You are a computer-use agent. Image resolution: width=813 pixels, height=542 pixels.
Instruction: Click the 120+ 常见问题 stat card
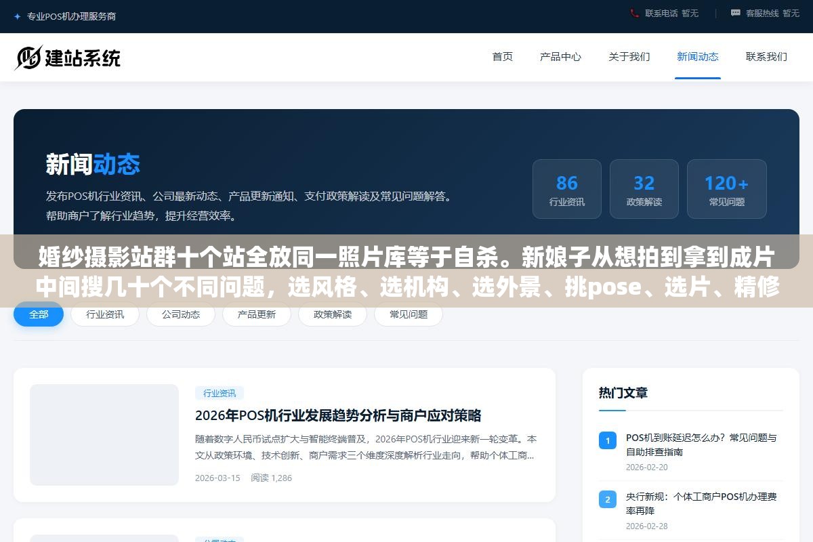[727, 189]
